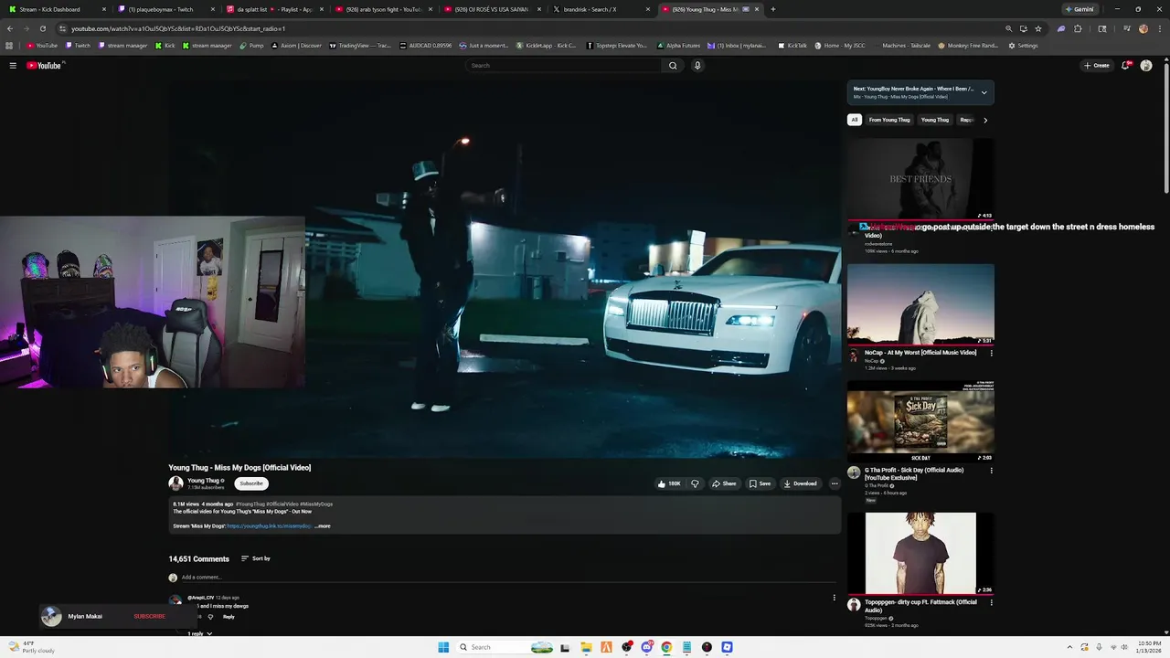Open YouTube notifications bell
Viewport: 1170px width, 658px height.
(1126, 66)
